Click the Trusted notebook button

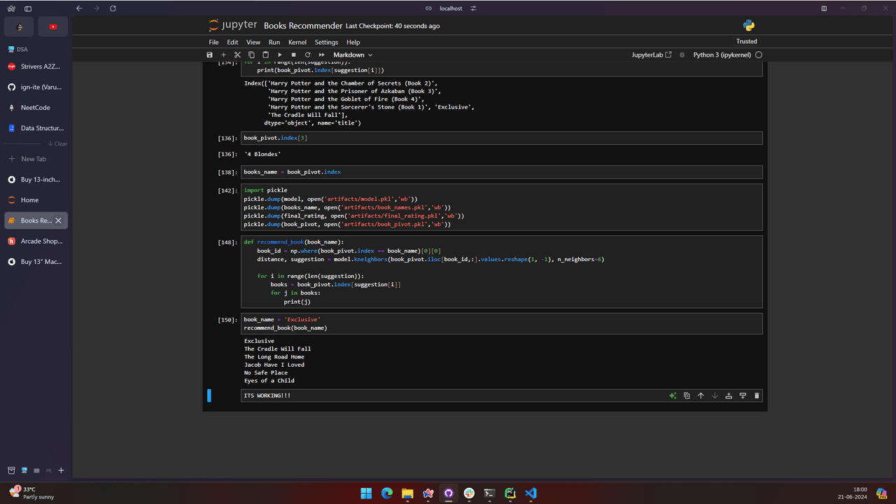click(746, 41)
